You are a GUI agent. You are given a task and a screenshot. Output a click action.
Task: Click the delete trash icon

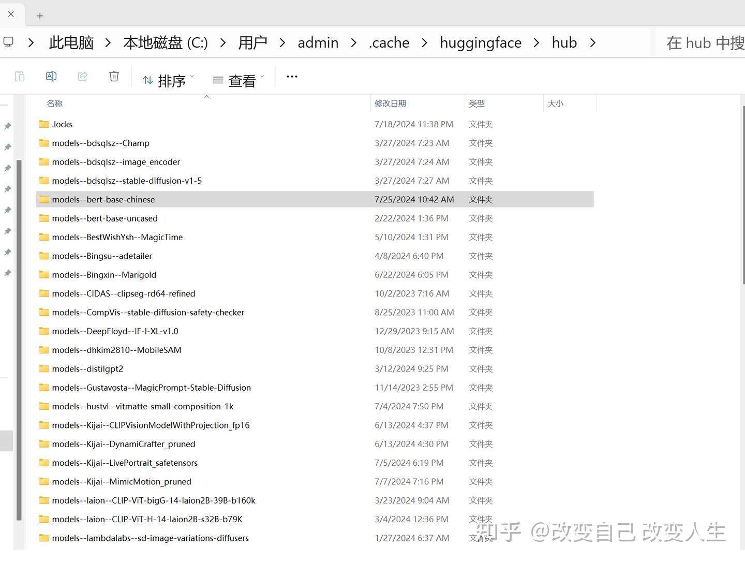(114, 77)
